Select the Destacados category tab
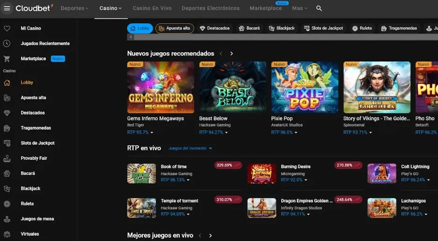 tap(214, 28)
